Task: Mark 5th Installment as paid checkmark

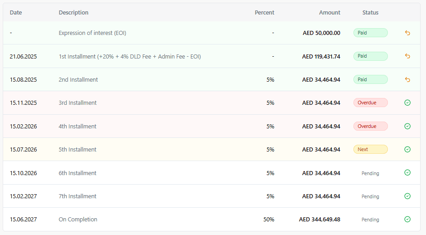Action: (x=407, y=149)
